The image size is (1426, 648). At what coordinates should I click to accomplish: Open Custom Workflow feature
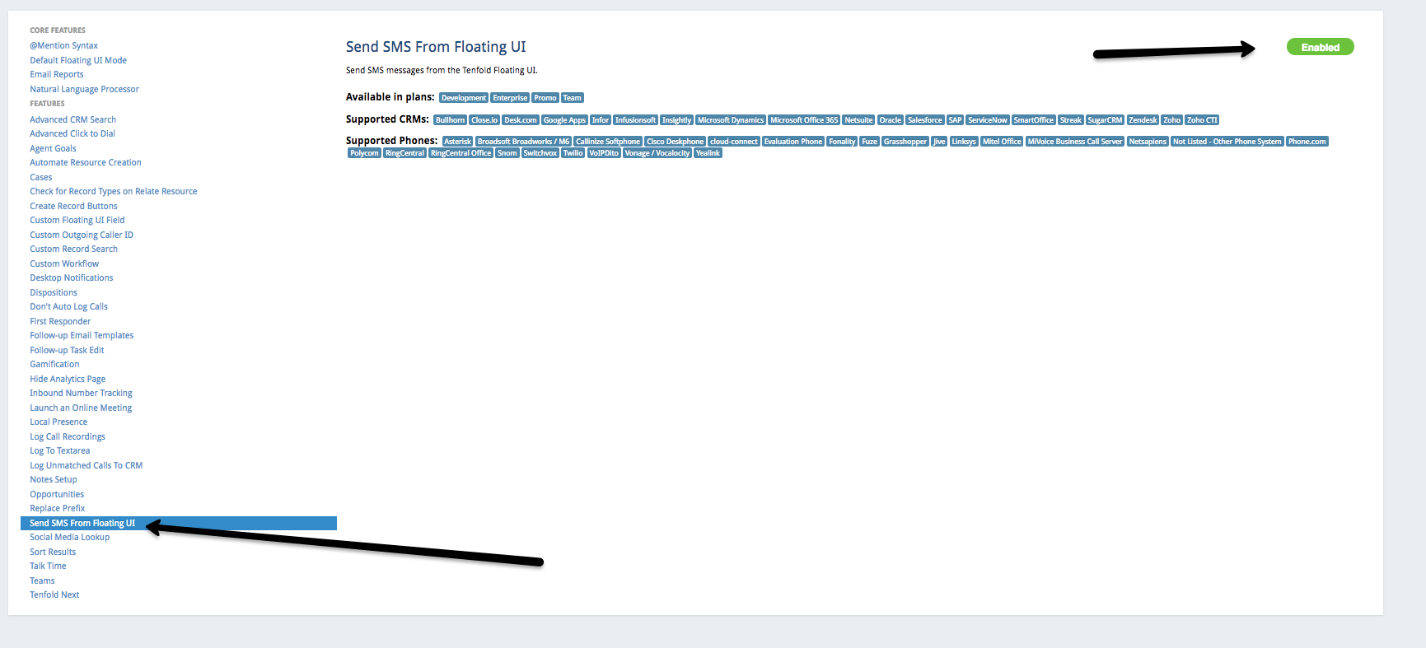[64, 263]
